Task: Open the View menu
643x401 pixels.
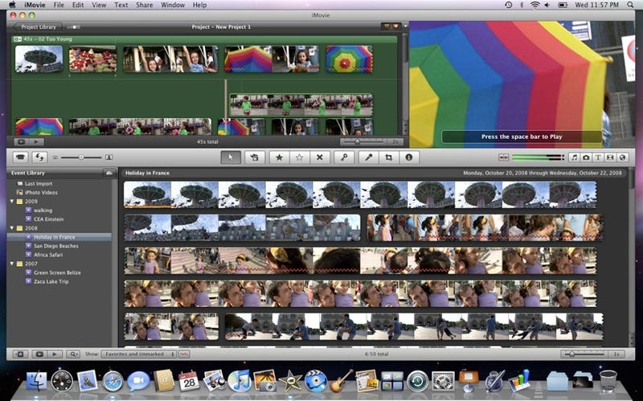Action: (99, 5)
